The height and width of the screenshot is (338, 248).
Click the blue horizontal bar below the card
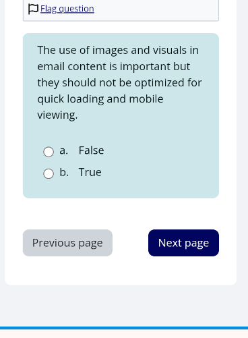[124, 328]
